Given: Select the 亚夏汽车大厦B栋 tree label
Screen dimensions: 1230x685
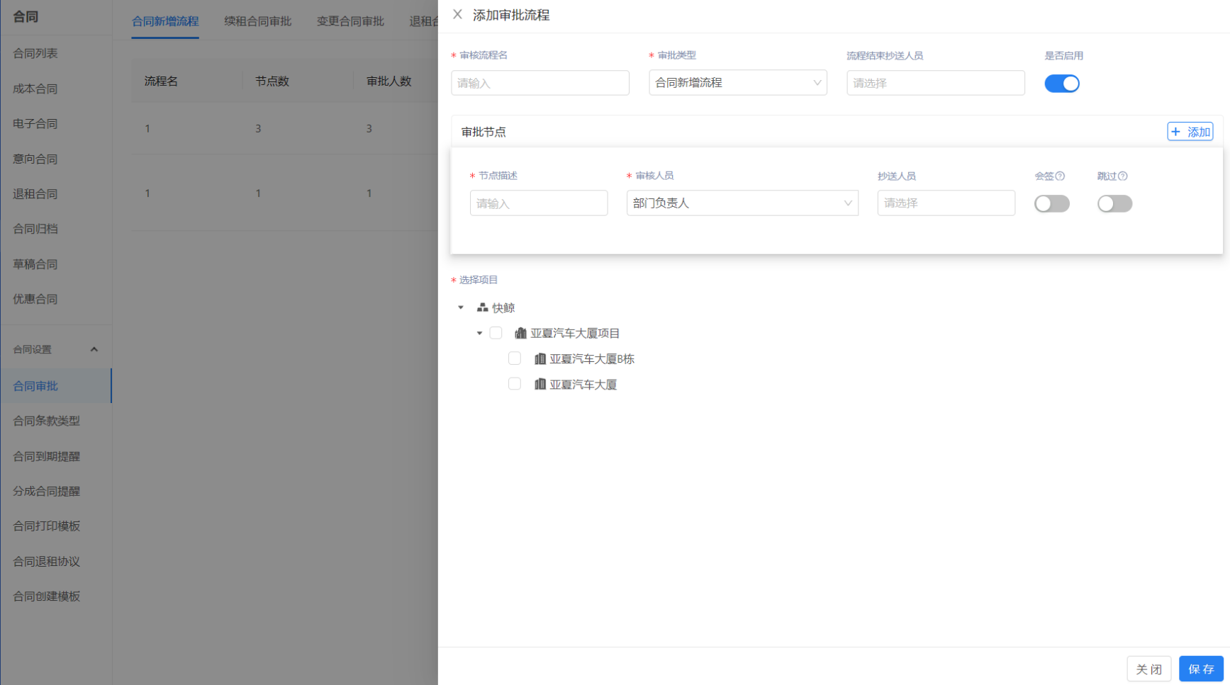Looking at the screenshot, I should [x=592, y=358].
